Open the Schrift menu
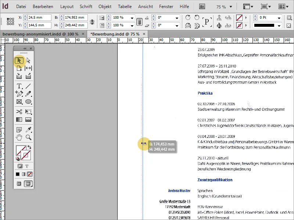The height and width of the screenshot is (220, 294). tap(86, 7)
